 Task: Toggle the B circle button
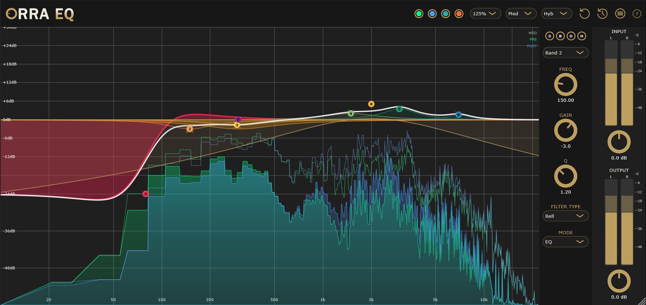(560, 36)
